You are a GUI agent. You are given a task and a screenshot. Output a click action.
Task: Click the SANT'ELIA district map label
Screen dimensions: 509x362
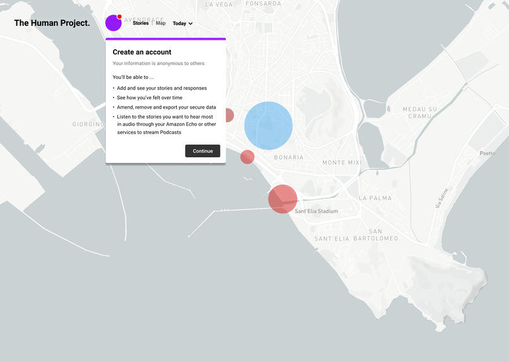[x=332, y=239]
